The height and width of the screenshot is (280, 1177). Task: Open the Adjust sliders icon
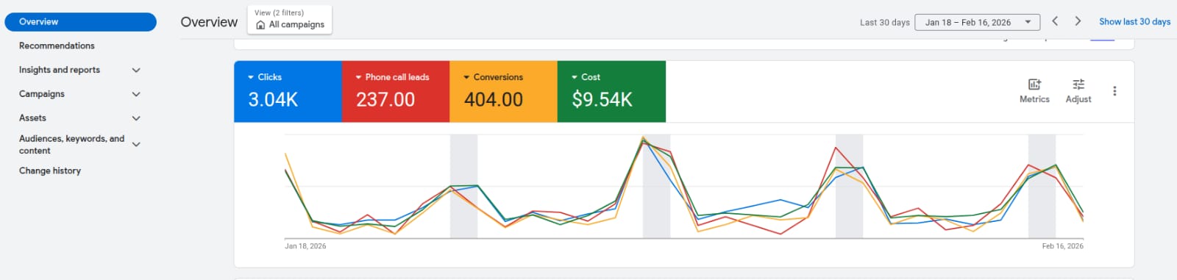coord(1078,85)
